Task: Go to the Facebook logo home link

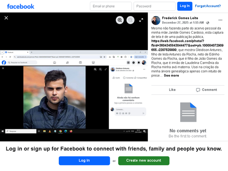Action: [21, 6]
